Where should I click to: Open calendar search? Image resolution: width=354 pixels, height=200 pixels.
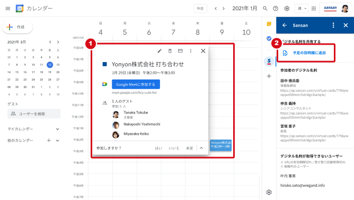(x=265, y=8)
